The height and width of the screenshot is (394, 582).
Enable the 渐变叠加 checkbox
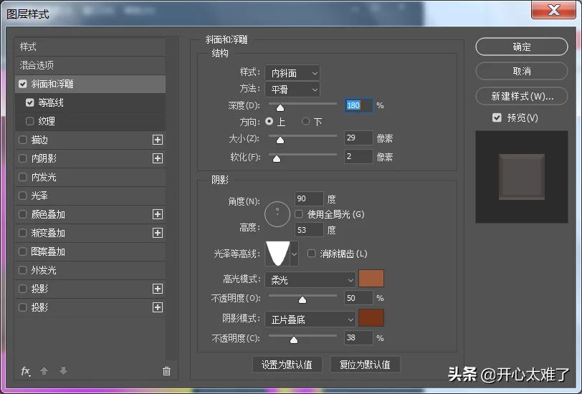click(23, 233)
